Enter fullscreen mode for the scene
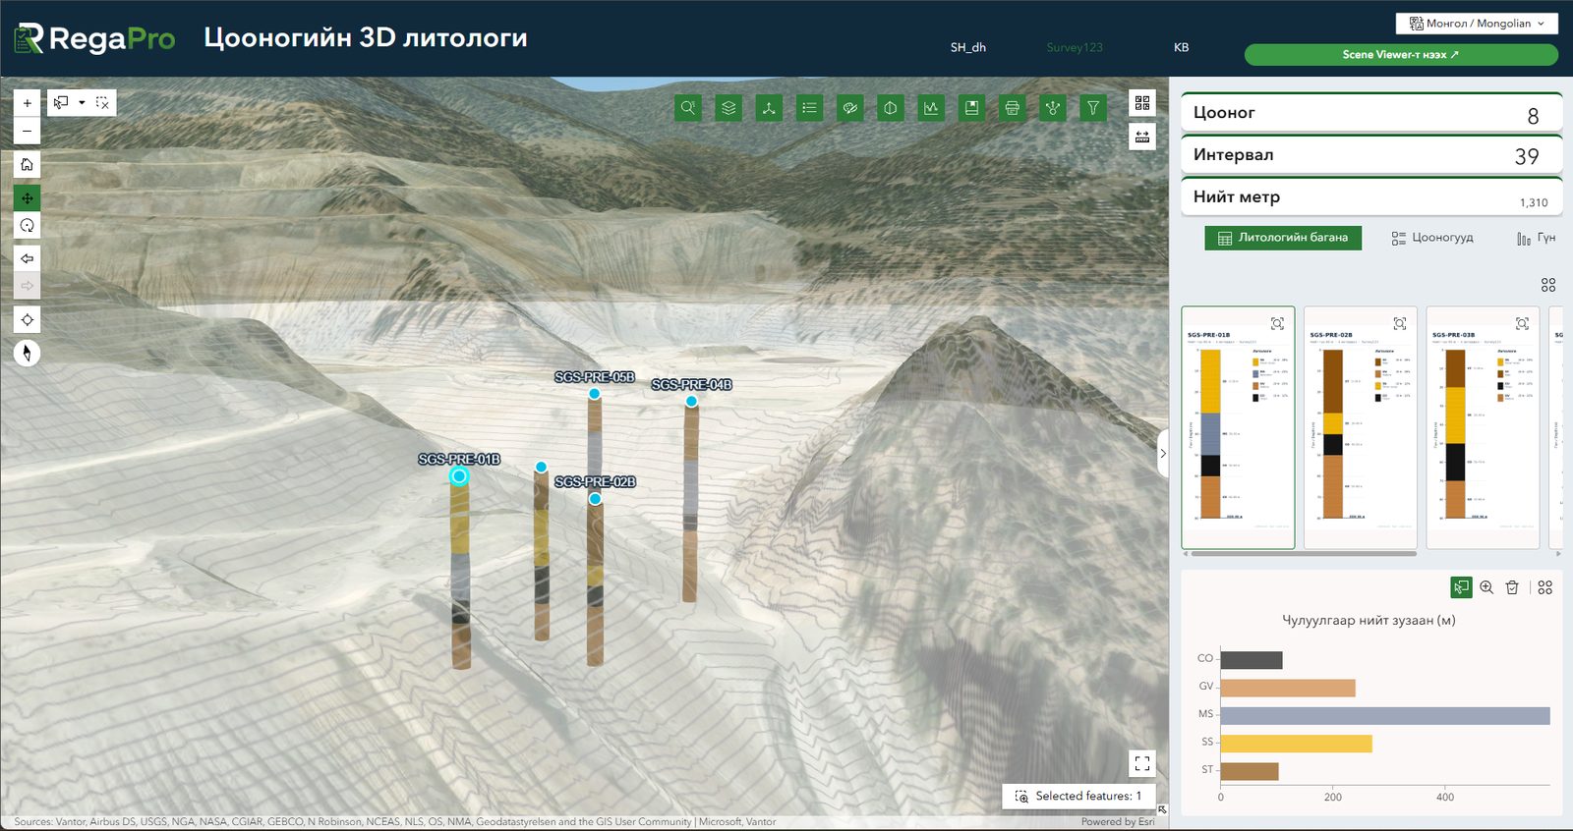 [x=1142, y=763]
